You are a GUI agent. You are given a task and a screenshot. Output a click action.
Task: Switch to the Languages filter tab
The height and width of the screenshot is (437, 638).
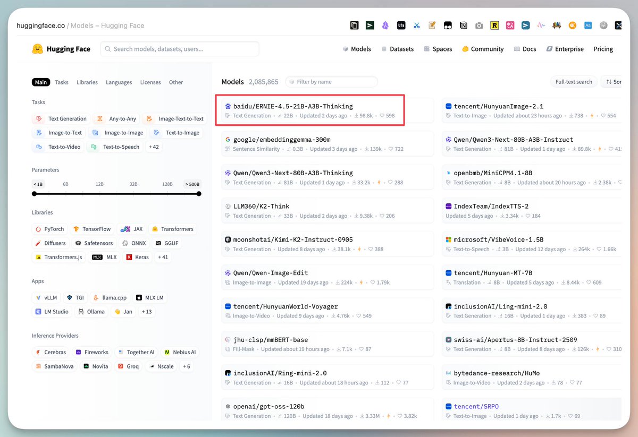[x=119, y=82]
